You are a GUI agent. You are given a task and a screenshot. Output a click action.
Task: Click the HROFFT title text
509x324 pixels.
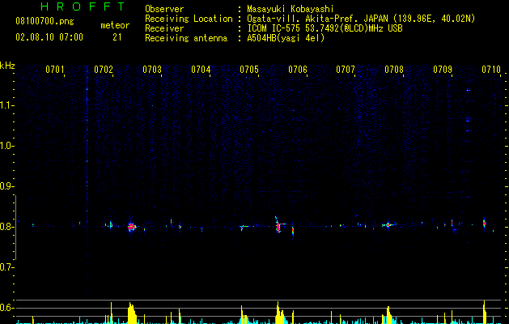coord(83,6)
